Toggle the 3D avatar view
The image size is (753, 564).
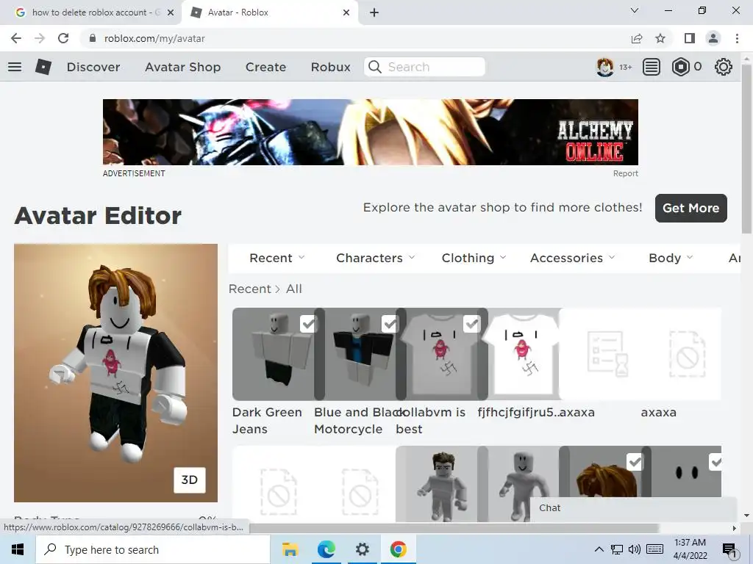click(x=190, y=480)
